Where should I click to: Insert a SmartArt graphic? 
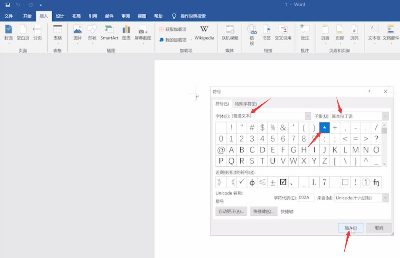[109, 33]
